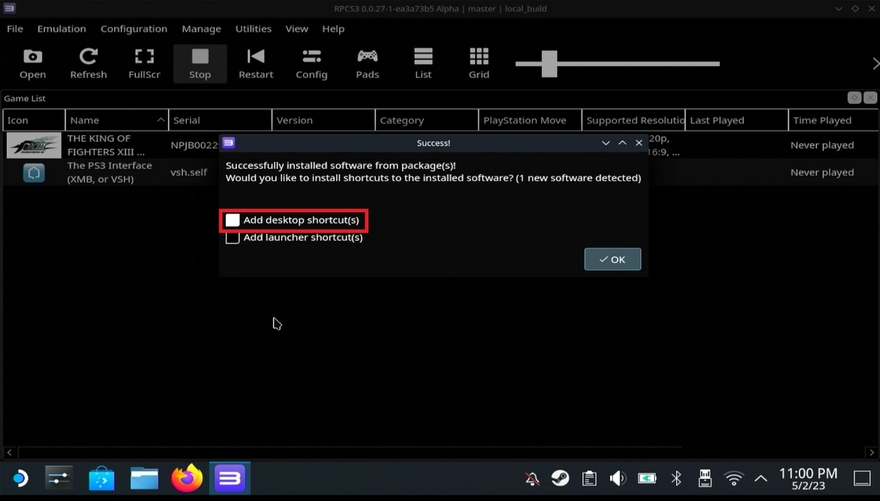Open Bluetooth from the system tray
The width and height of the screenshot is (880, 501).
click(x=676, y=479)
